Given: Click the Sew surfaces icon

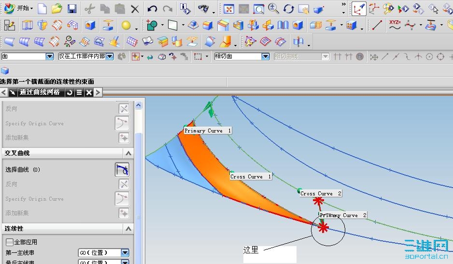Looking at the screenshot, I should pyautogui.click(x=283, y=26).
